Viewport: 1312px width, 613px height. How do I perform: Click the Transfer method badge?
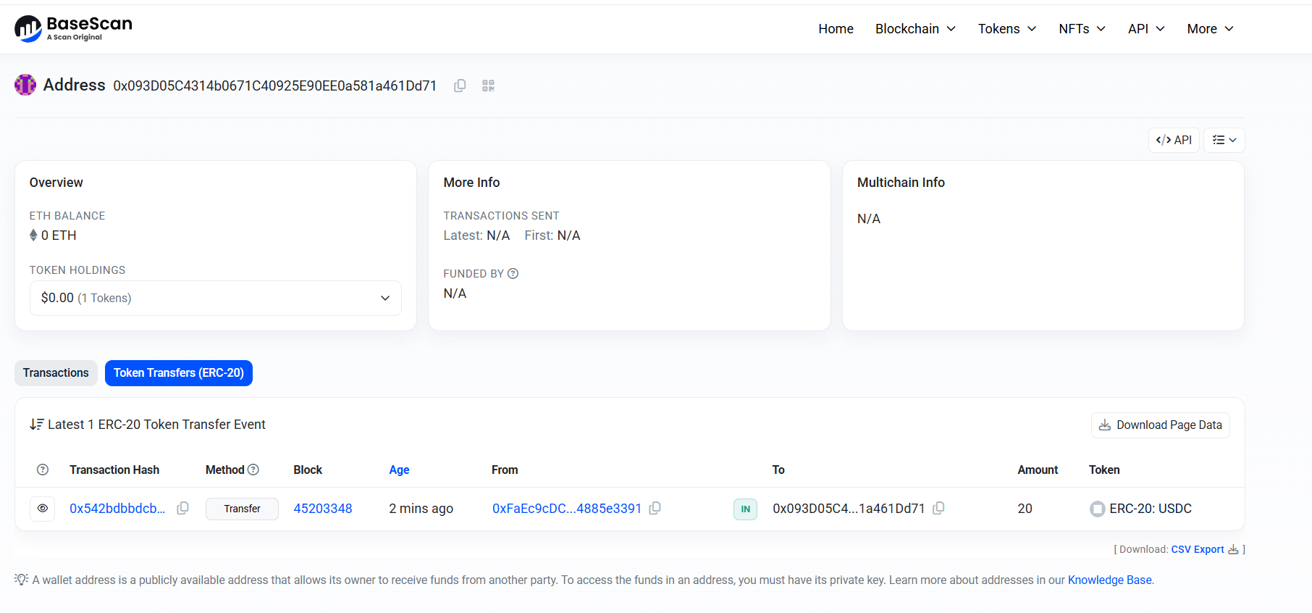click(242, 509)
